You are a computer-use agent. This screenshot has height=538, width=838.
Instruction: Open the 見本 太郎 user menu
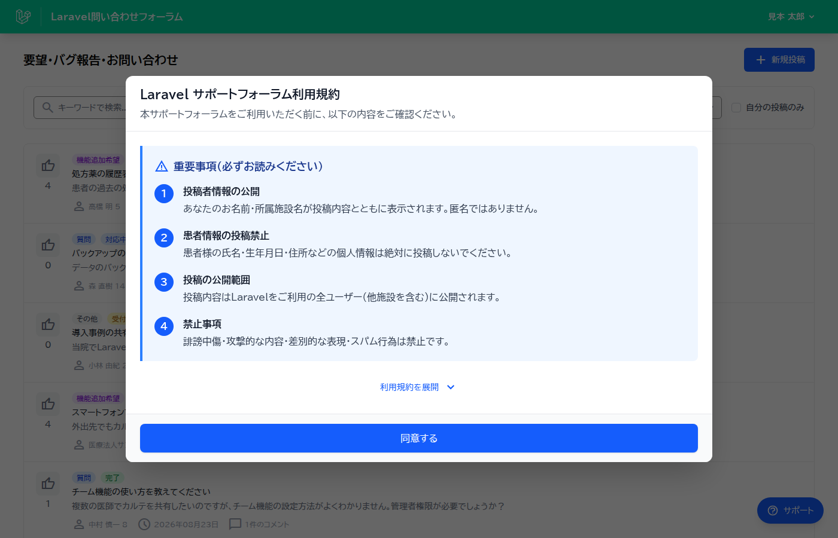pos(791,17)
